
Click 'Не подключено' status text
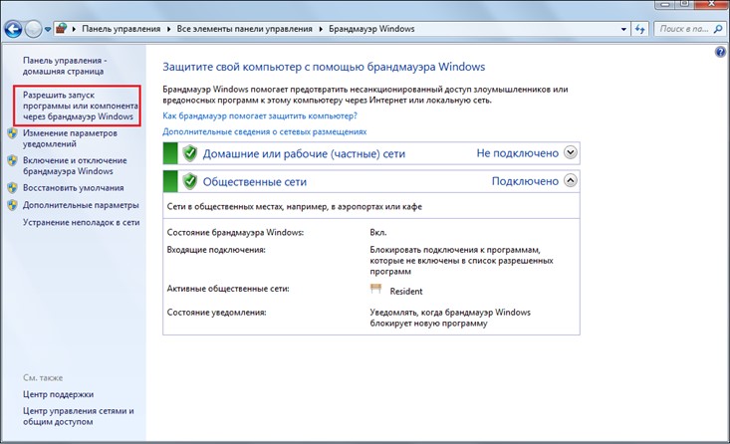pos(517,153)
